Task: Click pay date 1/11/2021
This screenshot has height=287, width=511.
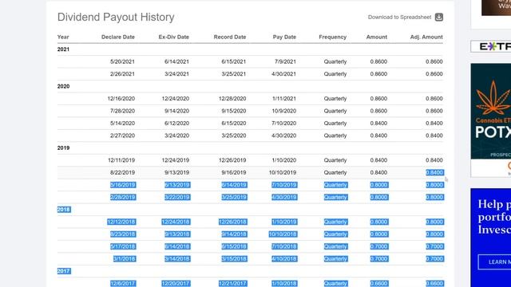Action: coord(284,99)
